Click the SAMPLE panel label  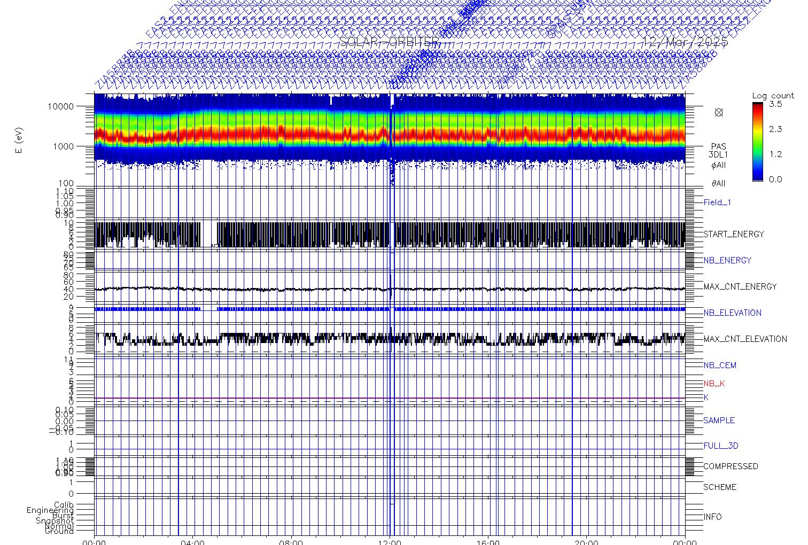(719, 421)
